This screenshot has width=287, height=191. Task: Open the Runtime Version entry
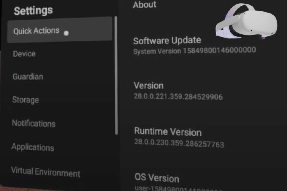click(x=168, y=132)
